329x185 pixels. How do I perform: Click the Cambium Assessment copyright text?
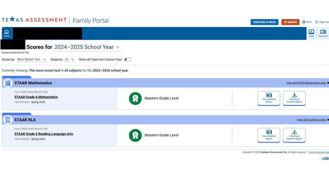pyautogui.click(x=274, y=152)
